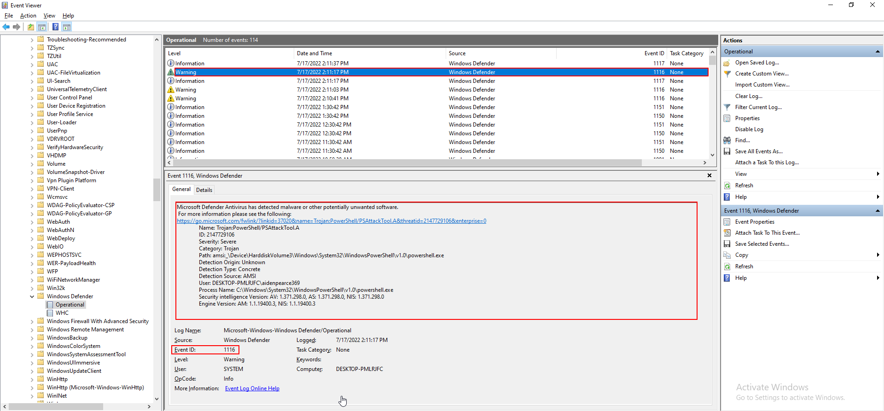
Task: Click the Save Selected Events floppy icon
Action: click(727, 244)
